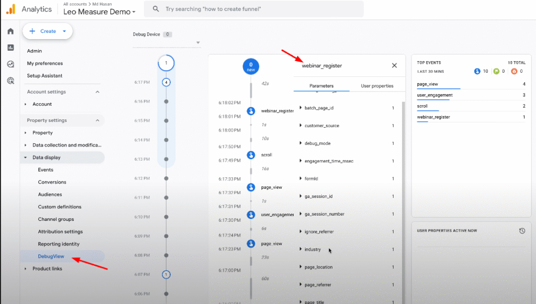Expand the page_location parameter
The image size is (536, 304).
point(300,267)
